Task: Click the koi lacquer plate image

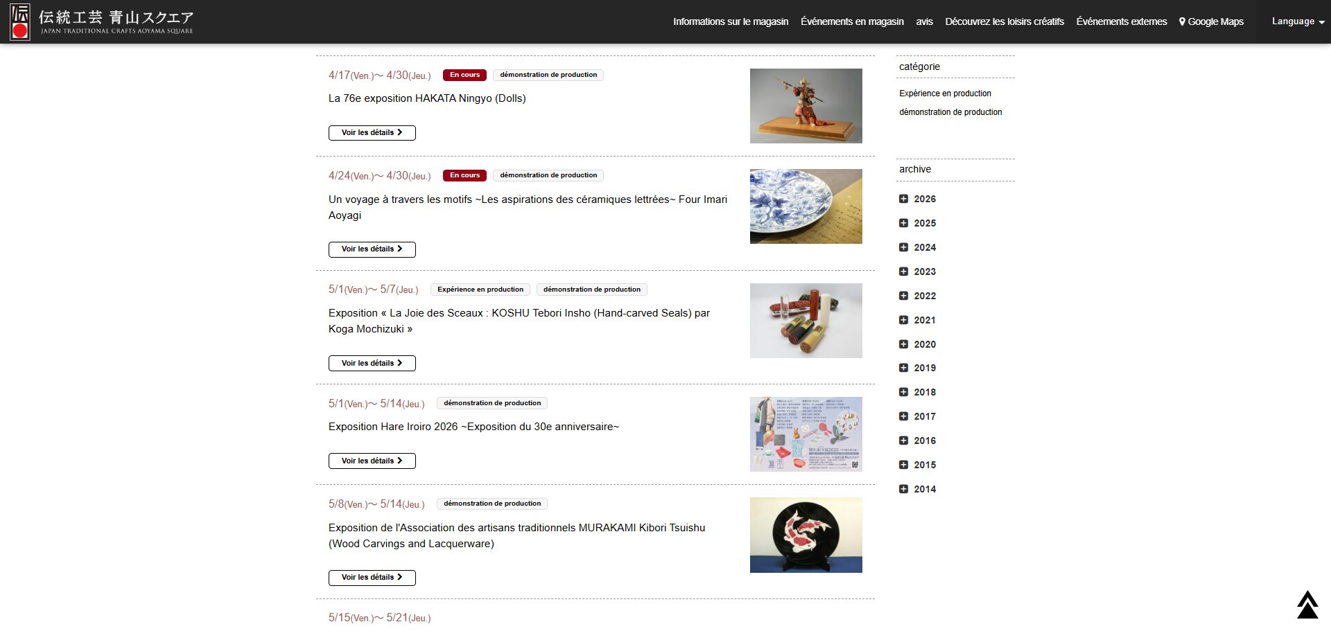Action: coord(806,535)
